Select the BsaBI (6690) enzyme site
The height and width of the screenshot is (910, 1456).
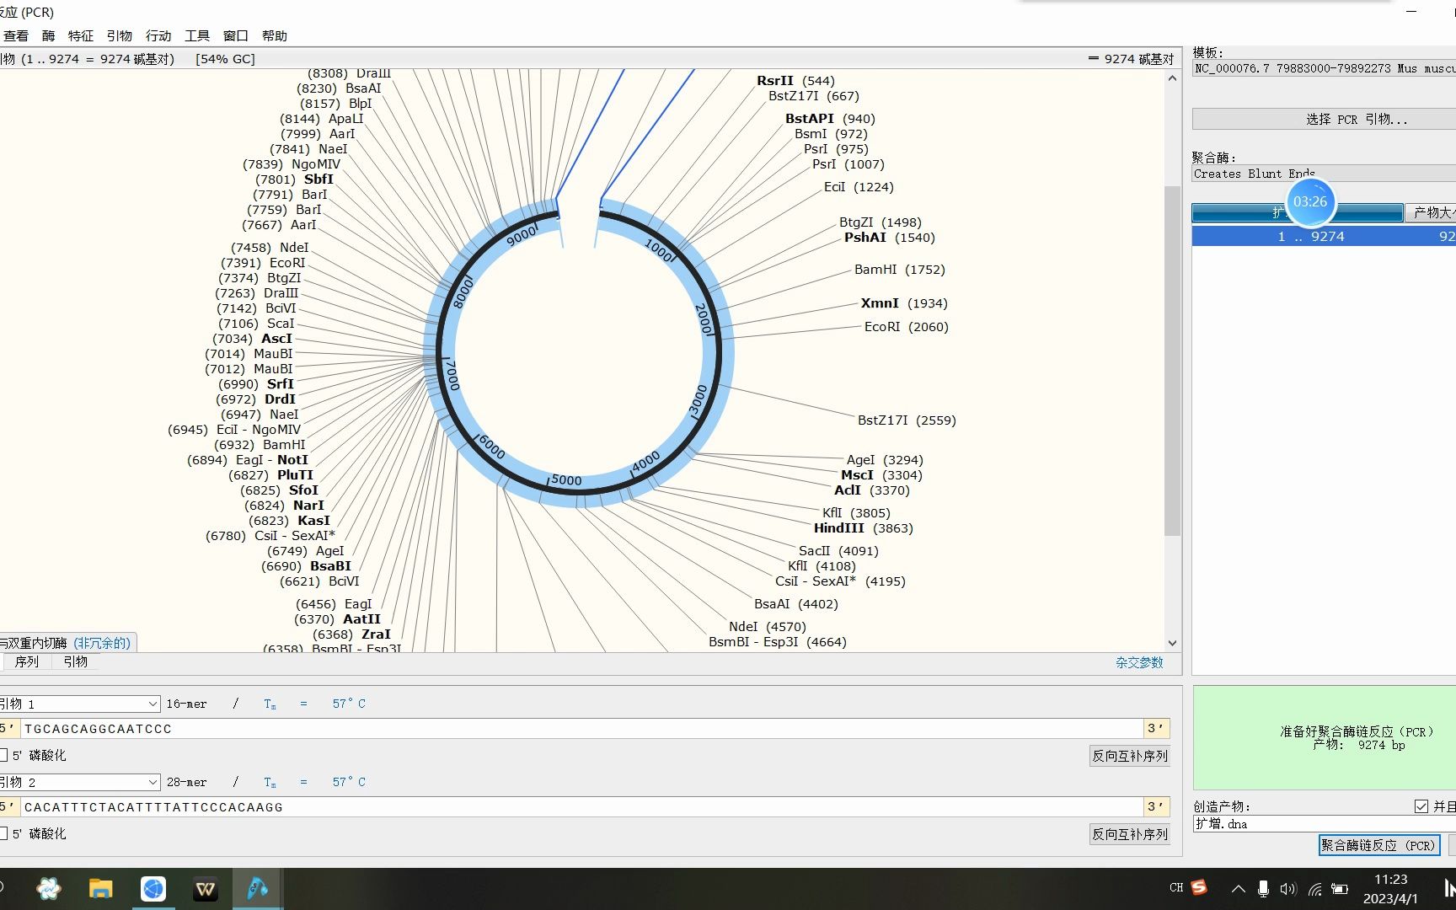coord(307,566)
